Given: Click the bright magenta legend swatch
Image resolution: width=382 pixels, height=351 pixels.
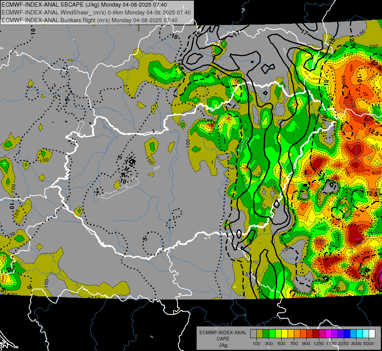Looking at the screenshot, I should point(329,333).
